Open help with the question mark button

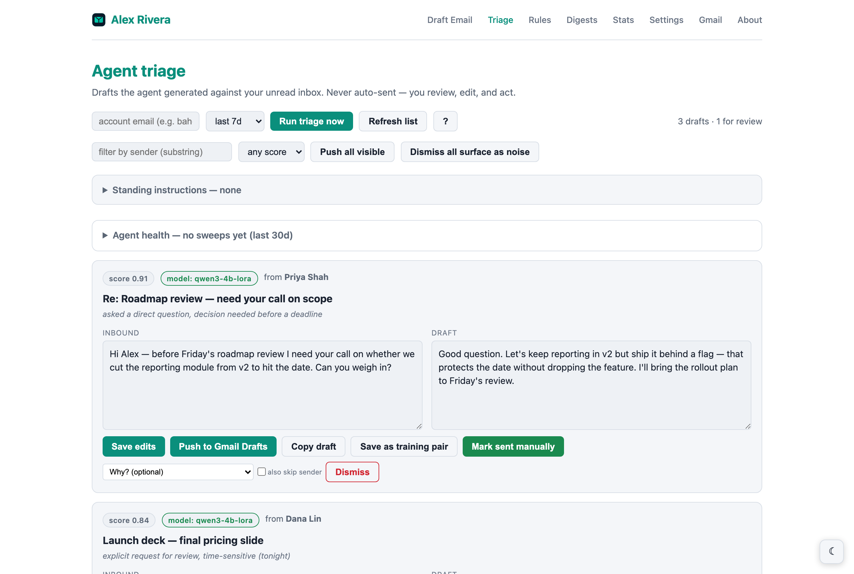[445, 121]
